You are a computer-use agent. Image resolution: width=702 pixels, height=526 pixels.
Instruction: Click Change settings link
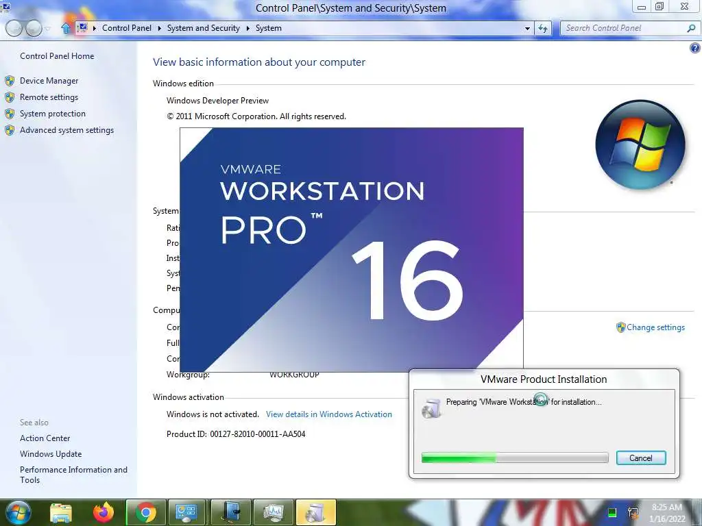click(655, 327)
